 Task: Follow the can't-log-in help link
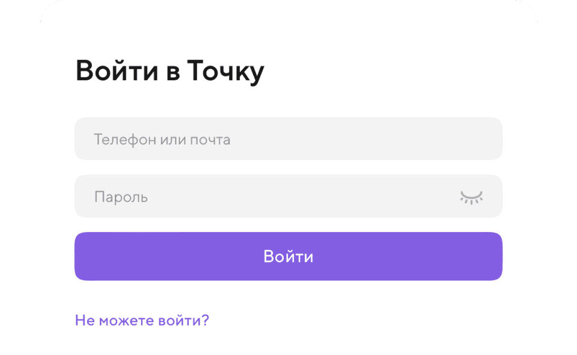(142, 320)
